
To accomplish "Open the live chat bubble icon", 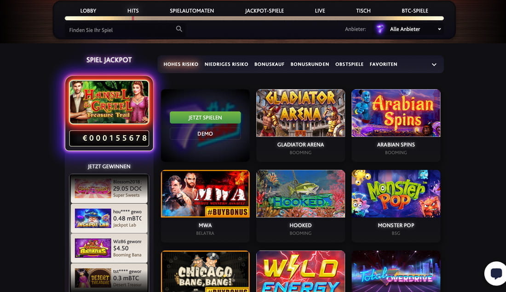I will 496,273.
